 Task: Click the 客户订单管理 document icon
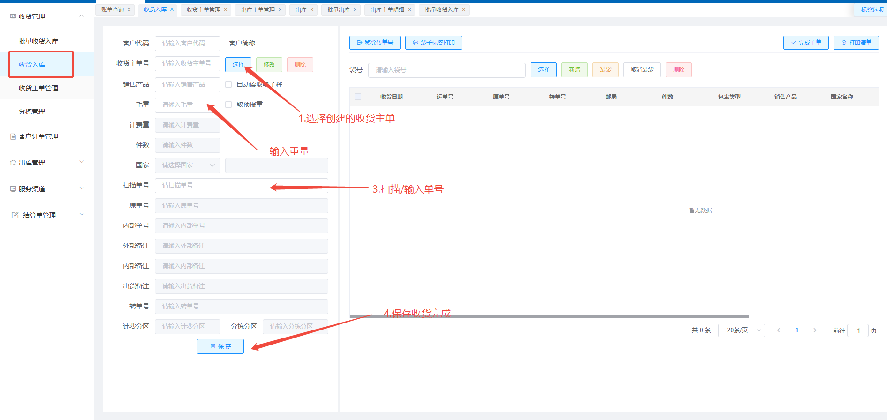13,136
